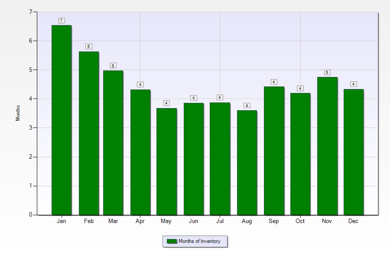Click the y-axis tick label 5
390x255 pixels.
[31, 70]
